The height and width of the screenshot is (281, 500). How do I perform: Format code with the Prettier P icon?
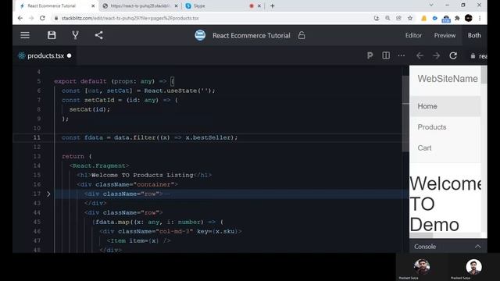[x=370, y=55]
